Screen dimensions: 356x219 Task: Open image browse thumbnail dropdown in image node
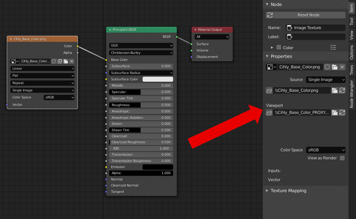[15, 61]
